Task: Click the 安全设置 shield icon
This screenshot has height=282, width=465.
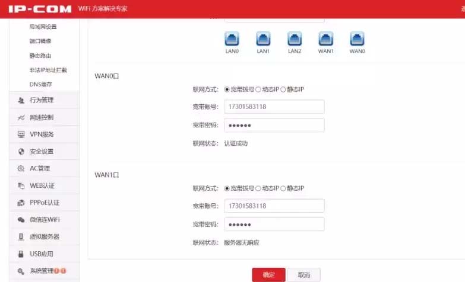Action: pos(21,152)
